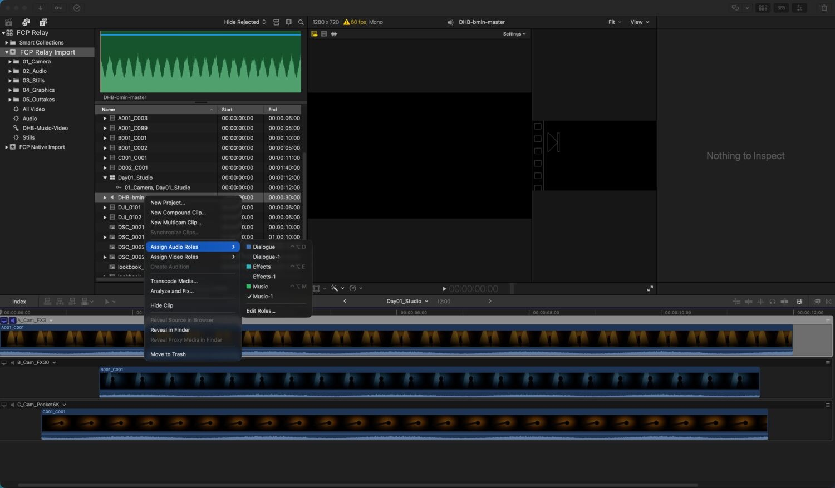Select the DHB-bmin-master waveform thumbnail
This screenshot has height=488, width=835.
pos(200,62)
